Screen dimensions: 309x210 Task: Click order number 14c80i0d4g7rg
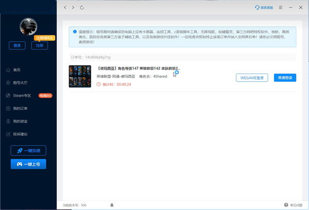click(x=97, y=57)
